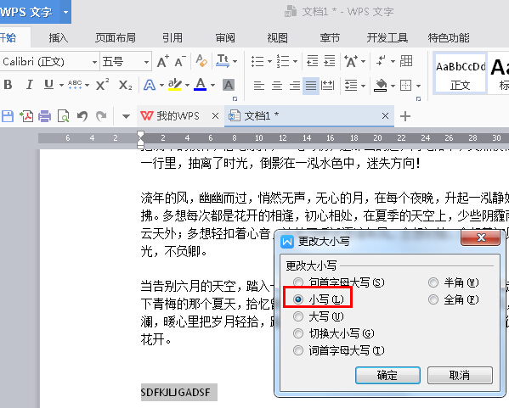Image resolution: width=509 pixels, height=408 pixels.
Task: Open the WPS 文字 application menu arrow
Action: click(x=66, y=13)
